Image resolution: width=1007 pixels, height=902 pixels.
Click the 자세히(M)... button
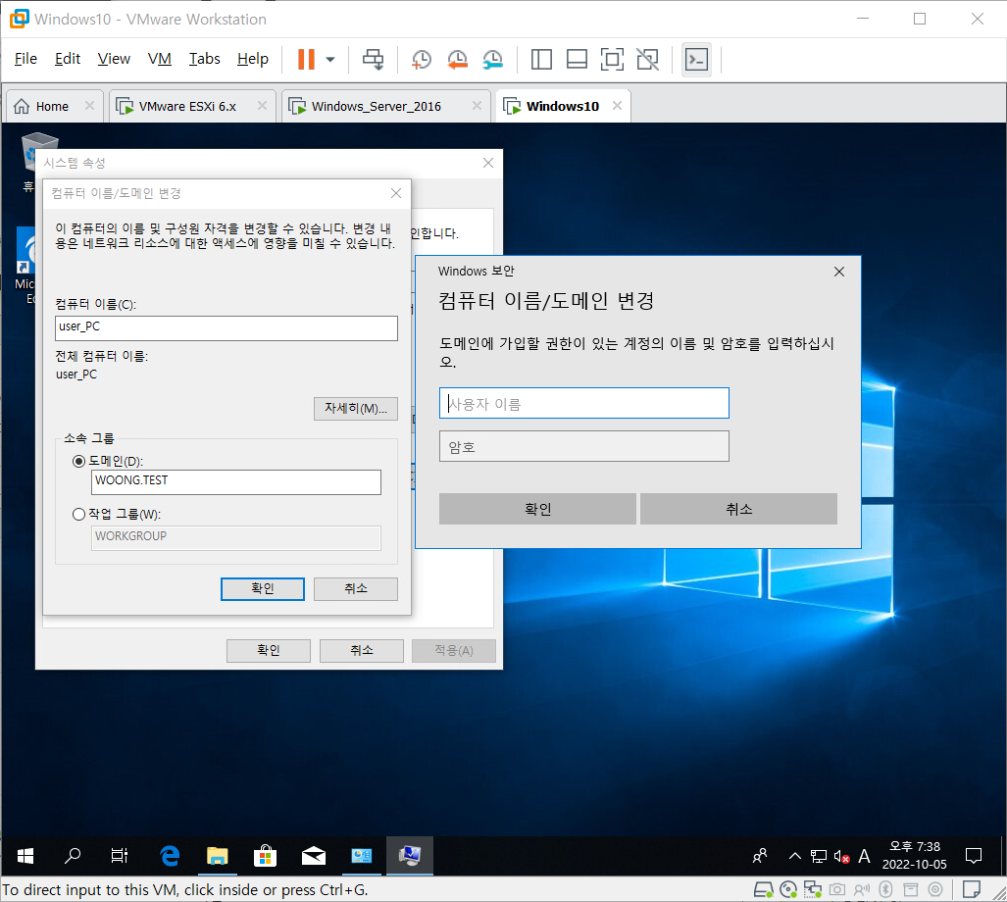pos(356,408)
